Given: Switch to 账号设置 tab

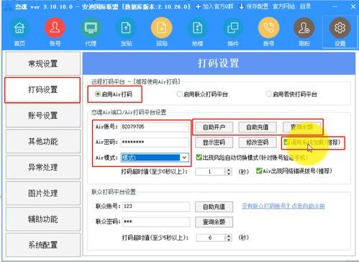Looking at the screenshot, I should [43, 116].
